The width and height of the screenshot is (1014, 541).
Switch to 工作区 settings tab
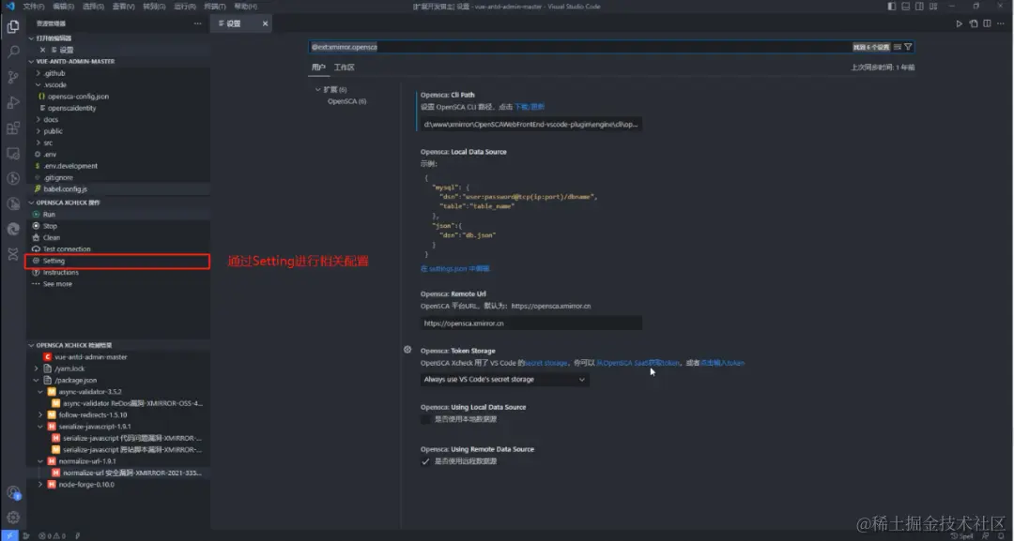[x=344, y=68]
